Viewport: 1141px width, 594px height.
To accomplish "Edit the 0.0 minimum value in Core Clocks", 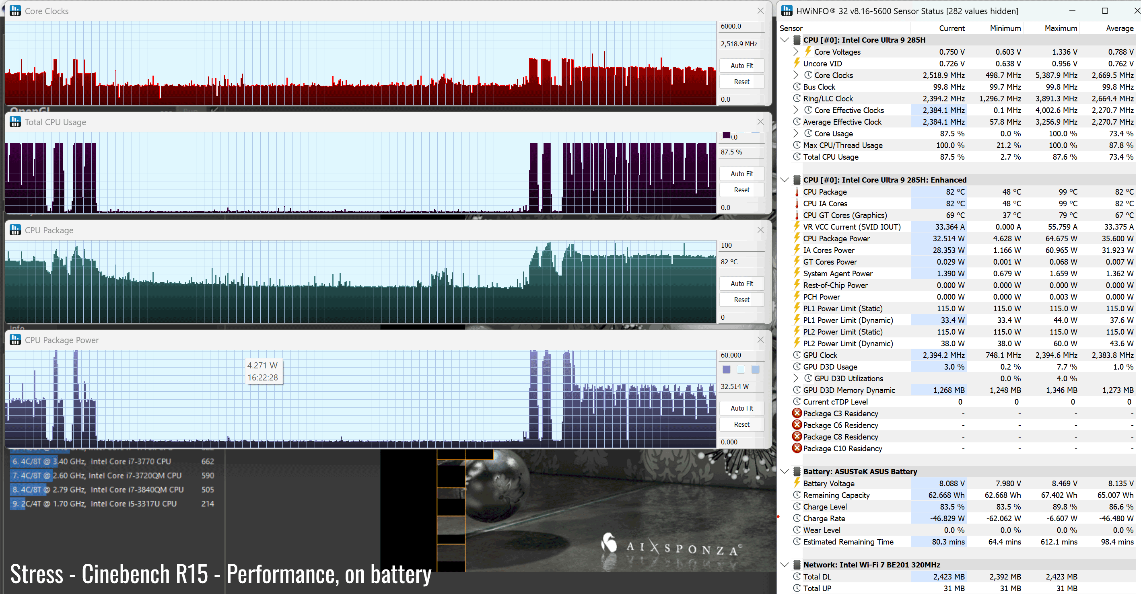I will pyautogui.click(x=741, y=99).
